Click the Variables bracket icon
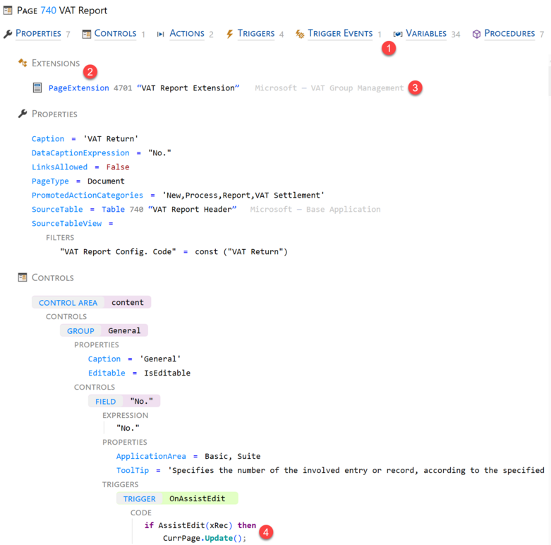The image size is (551, 545). (398, 34)
